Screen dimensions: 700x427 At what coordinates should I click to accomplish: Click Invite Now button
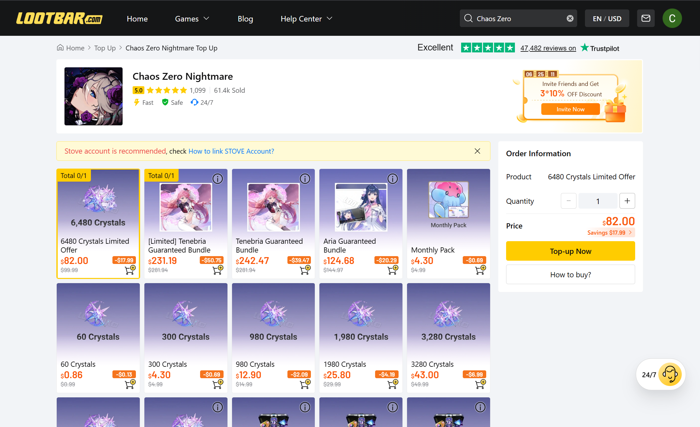click(570, 109)
